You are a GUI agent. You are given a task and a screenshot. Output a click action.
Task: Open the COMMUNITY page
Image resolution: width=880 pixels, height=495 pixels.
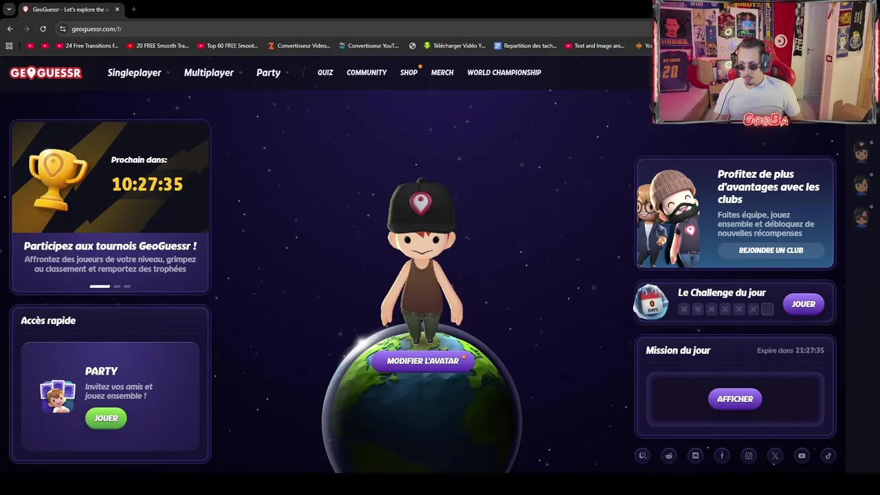click(366, 73)
